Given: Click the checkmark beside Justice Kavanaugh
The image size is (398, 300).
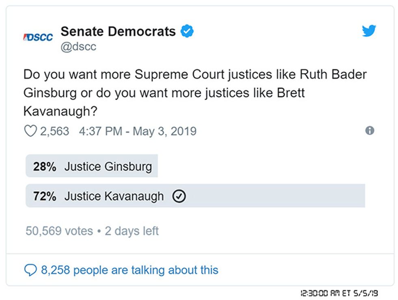Looking at the screenshot, I should click(x=179, y=196).
